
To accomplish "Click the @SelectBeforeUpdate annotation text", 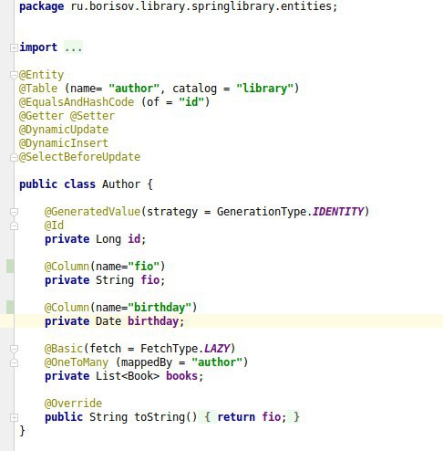I will click(x=79, y=157).
